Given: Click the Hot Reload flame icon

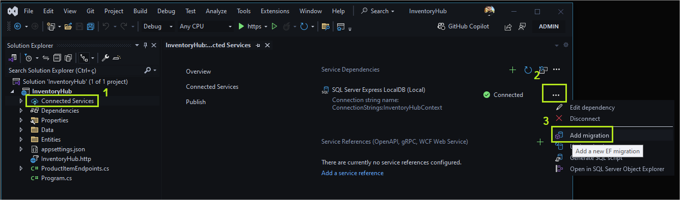Looking at the screenshot, I should (x=286, y=26).
